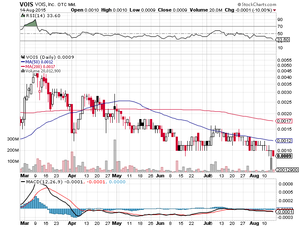Image resolution: width=300 pixels, height=227 pixels.
Task: Click the blue 0.0000 MACD histogram value
Action: pos(117,182)
